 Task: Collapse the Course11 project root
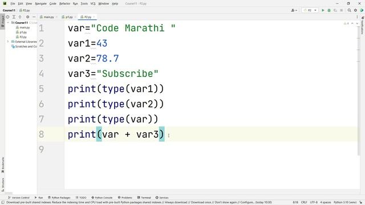pos(8,23)
